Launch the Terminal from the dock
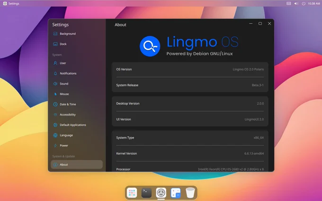 tap(146, 192)
